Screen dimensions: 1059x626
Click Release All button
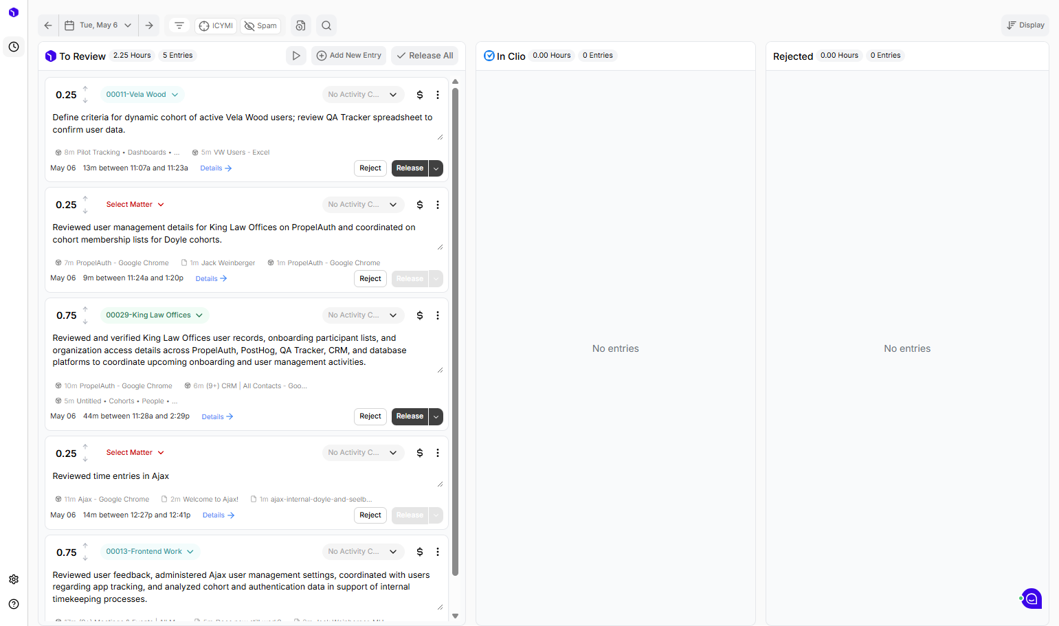click(425, 56)
